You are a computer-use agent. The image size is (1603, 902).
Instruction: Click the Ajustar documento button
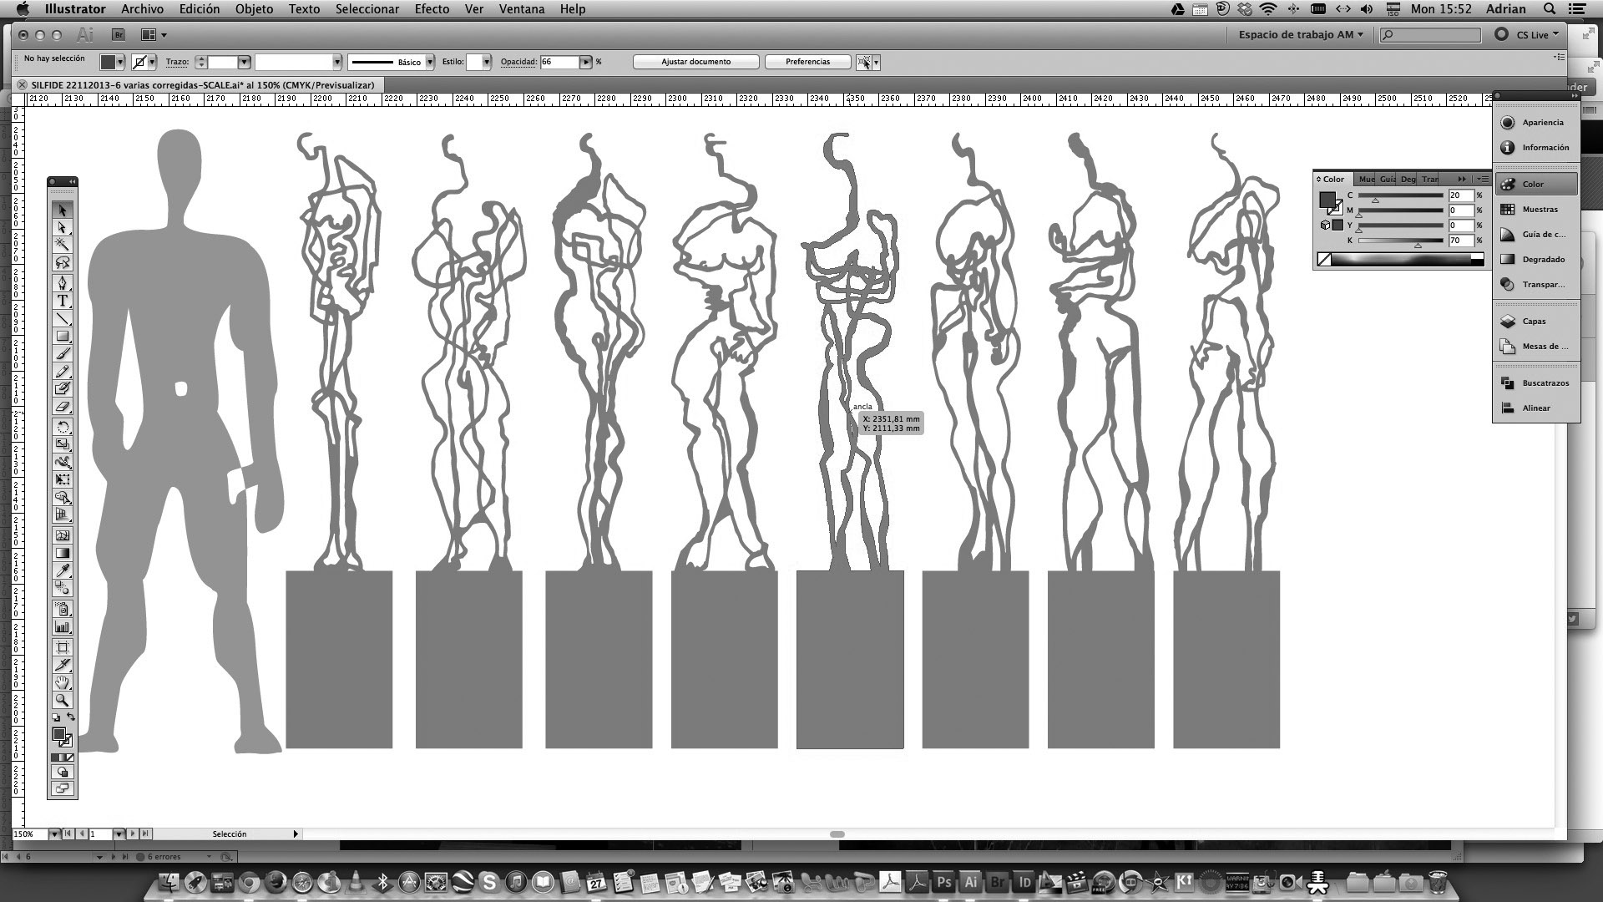pos(695,62)
